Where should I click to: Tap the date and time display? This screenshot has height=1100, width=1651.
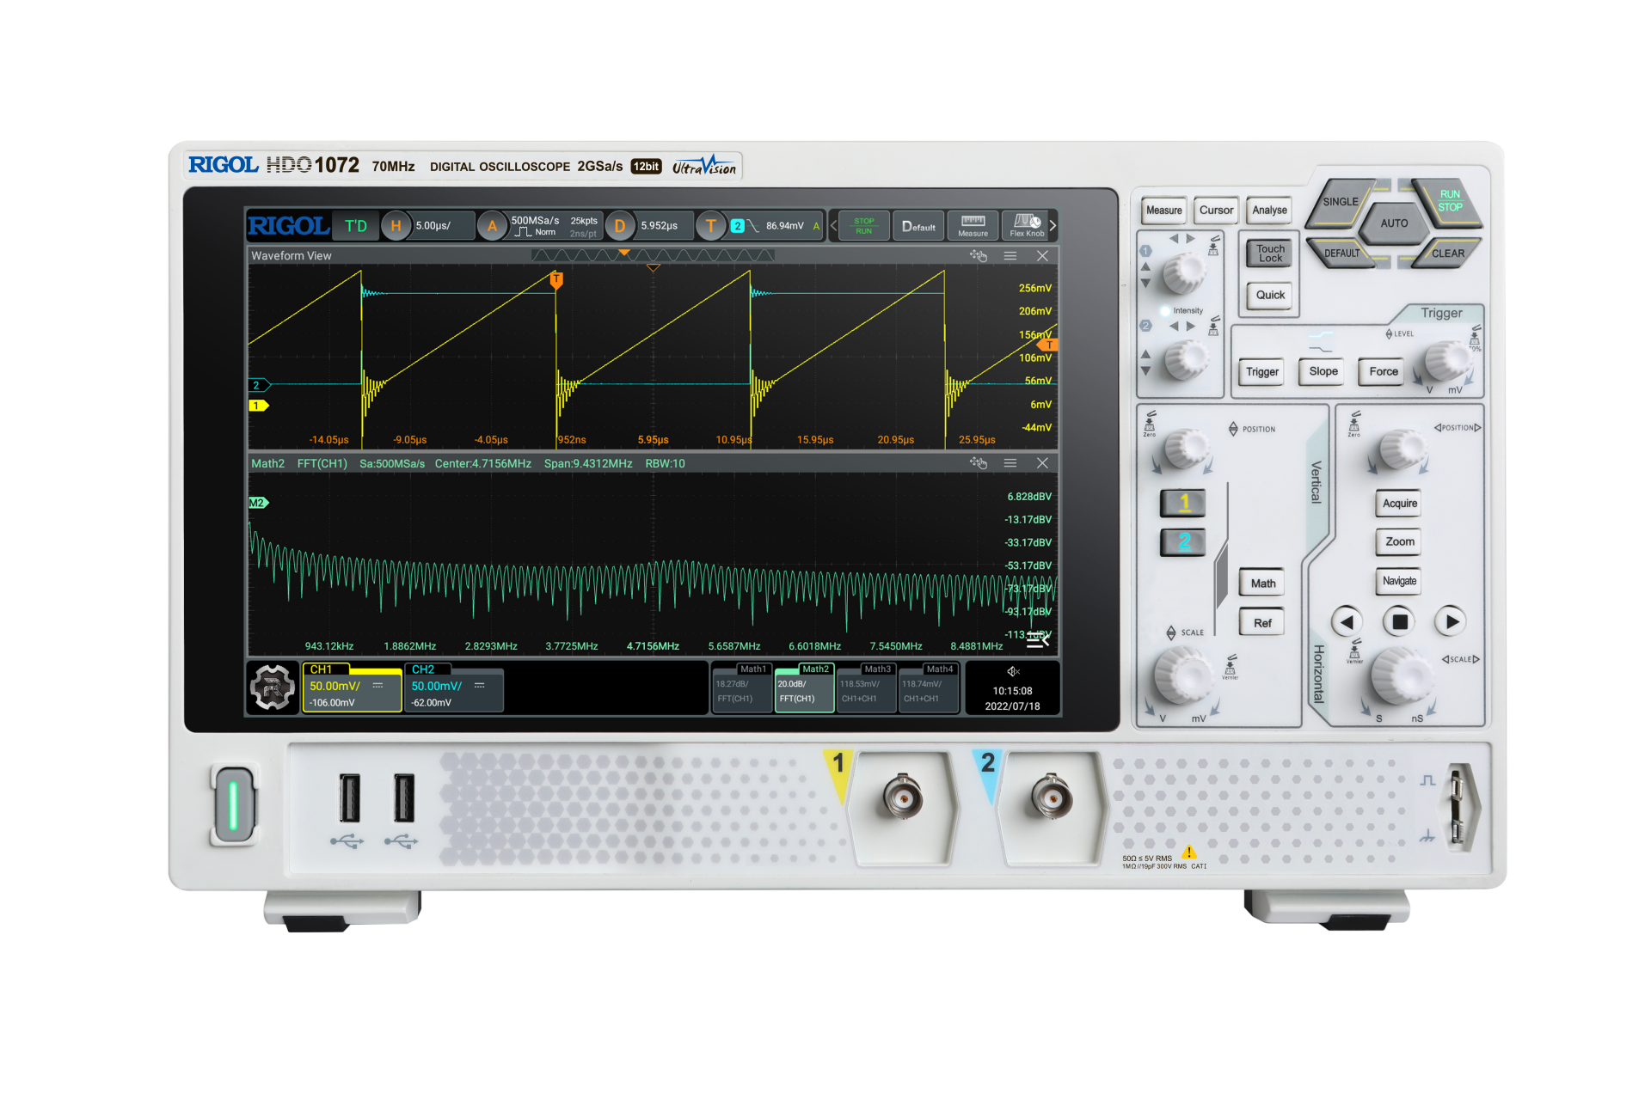pyautogui.click(x=1012, y=696)
